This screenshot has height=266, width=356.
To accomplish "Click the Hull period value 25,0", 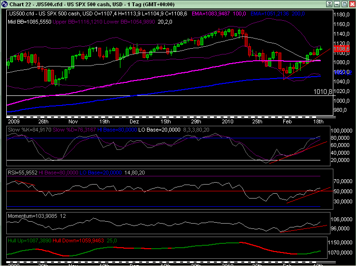I will point(112,240).
